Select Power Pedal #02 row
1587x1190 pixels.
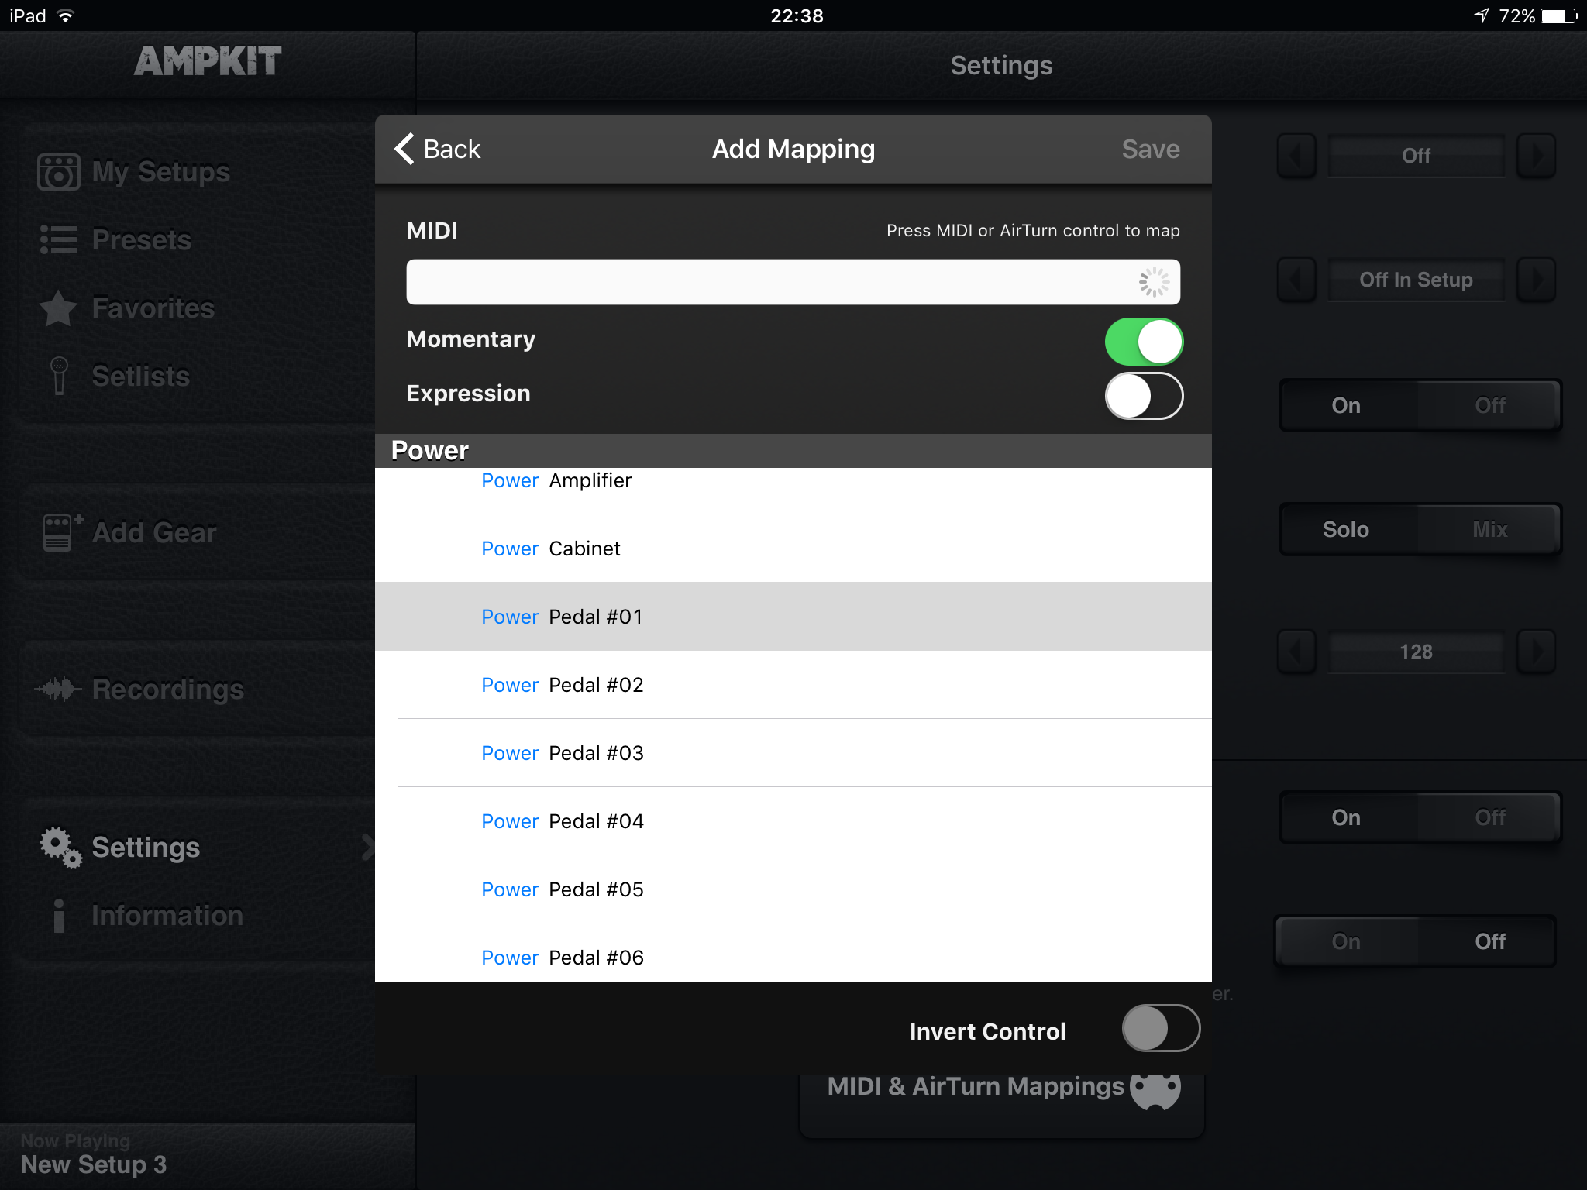(x=793, y=685)
